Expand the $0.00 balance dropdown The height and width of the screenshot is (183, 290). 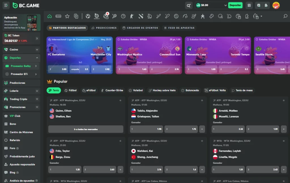tap(225, 5)
